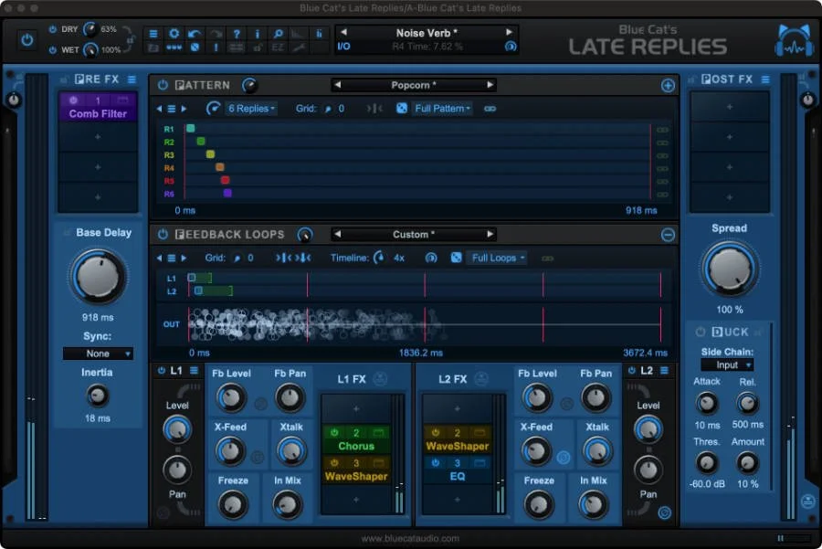Click the zoom magnifier icon in toolbar

point(278,34)
